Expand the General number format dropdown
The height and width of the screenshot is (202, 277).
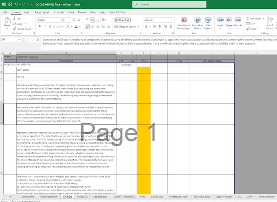172,20
